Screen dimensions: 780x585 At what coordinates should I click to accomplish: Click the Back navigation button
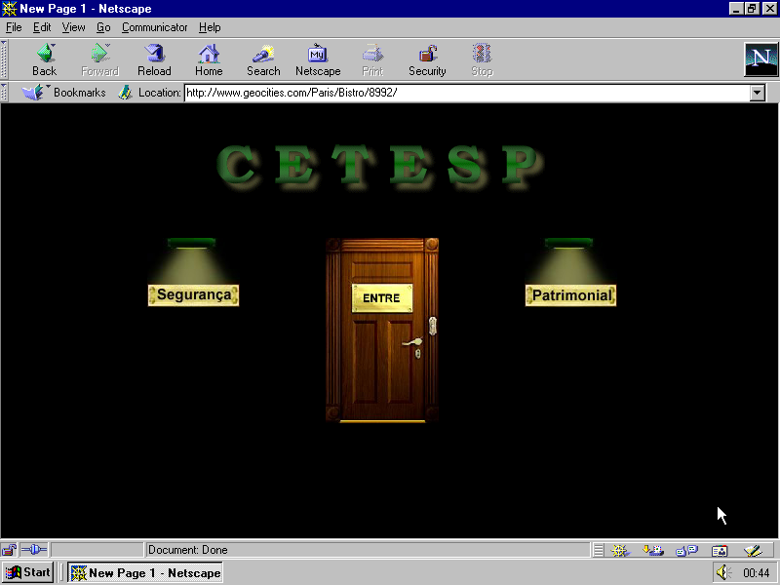pos(44,59)
